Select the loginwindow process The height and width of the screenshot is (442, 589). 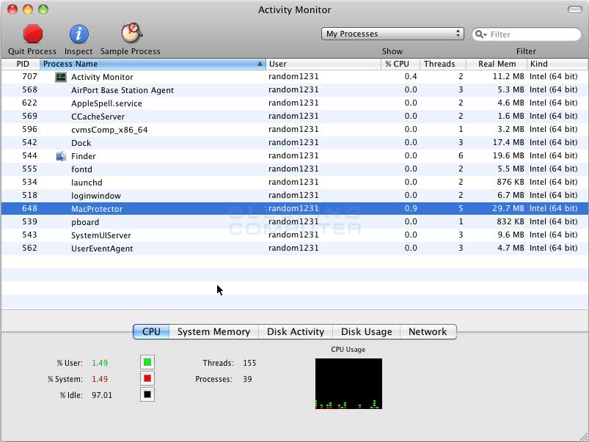point(295,195)
